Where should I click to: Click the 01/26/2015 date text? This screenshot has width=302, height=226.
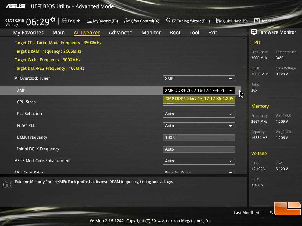click(15, 20)
